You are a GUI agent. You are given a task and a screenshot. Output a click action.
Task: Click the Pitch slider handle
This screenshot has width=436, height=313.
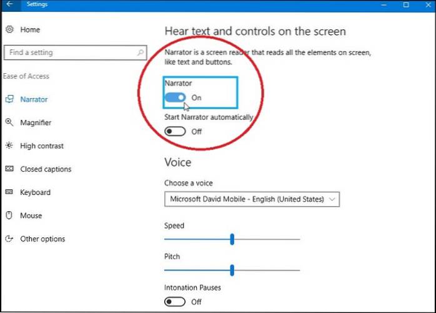click(x=232, y=270)
